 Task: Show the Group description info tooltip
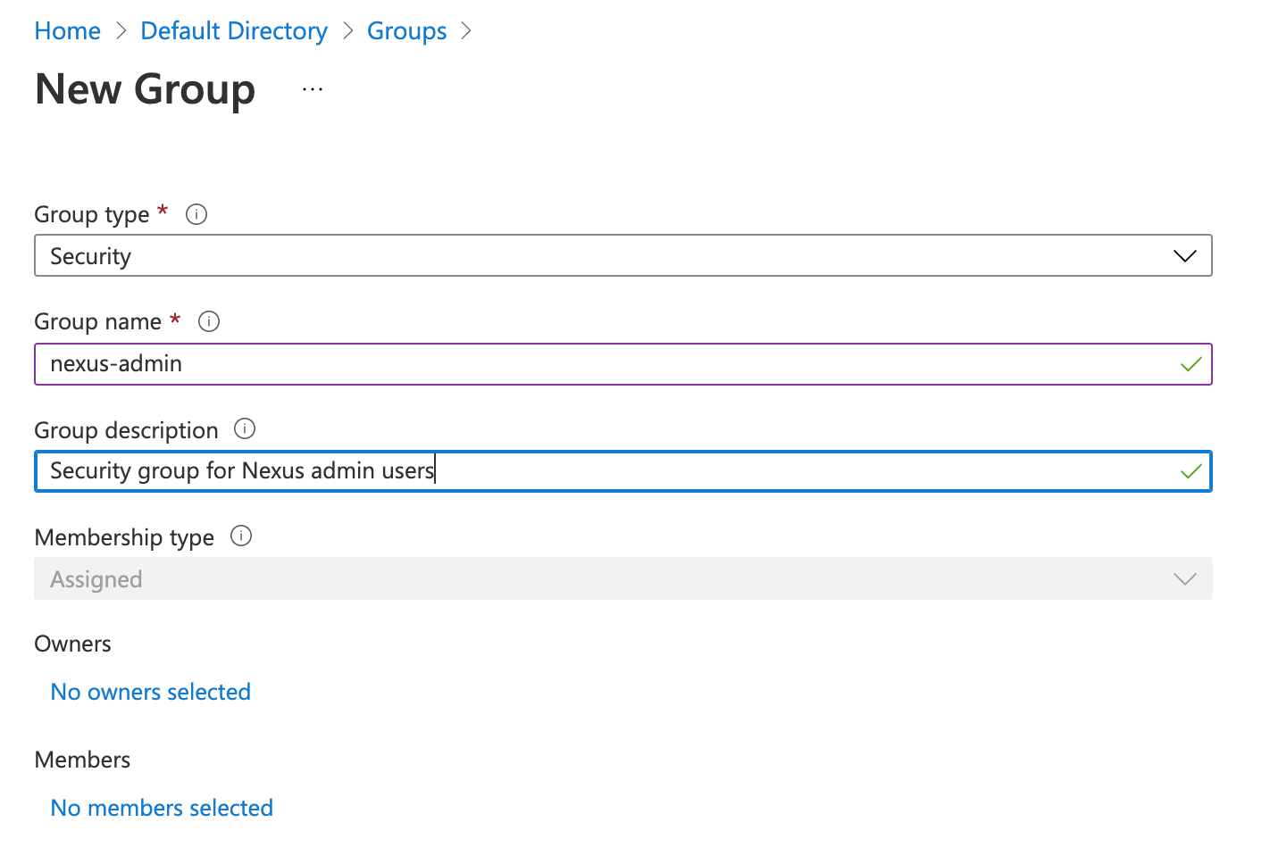coord(245,429)
